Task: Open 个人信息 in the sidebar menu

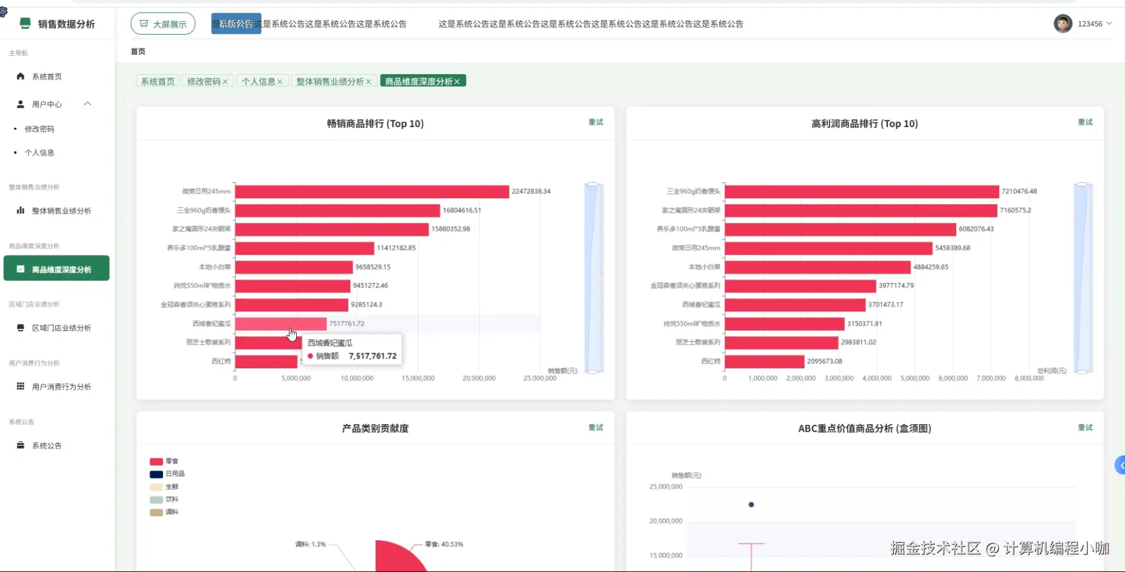Action: tap(40, 153)
